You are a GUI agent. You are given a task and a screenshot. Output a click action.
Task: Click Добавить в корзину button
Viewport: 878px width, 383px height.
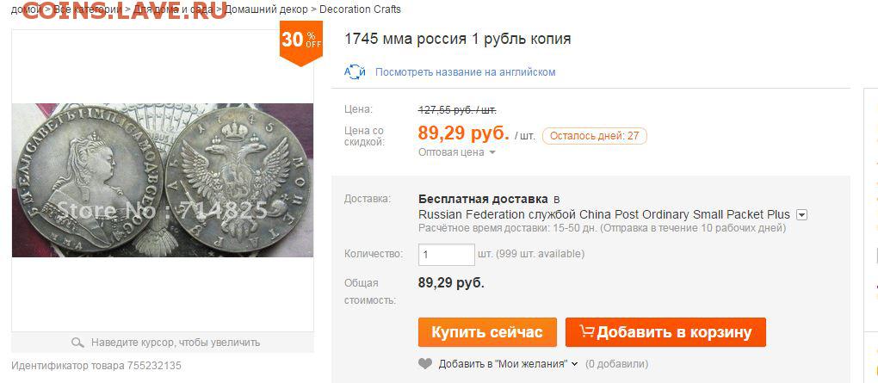pos(665,332)
